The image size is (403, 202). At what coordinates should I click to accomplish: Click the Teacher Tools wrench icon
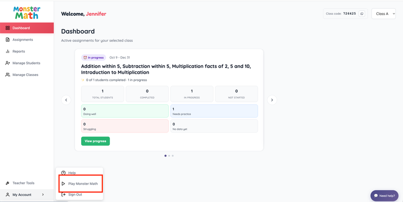pyautogui.click(x=8, y=183)
